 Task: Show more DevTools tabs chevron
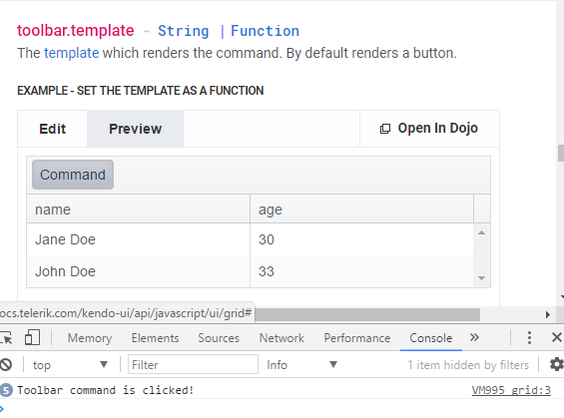pos(474,337)
